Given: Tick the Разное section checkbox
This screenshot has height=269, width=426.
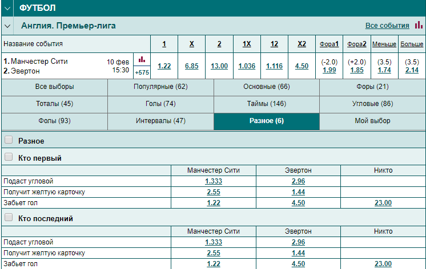Looking at the screenshot, I should coord(9,140).
